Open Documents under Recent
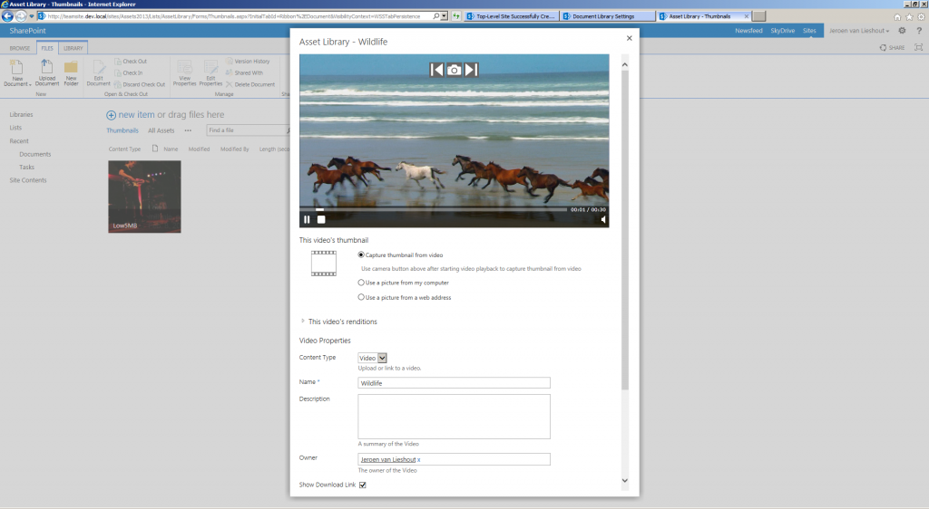This screenshot has width=929, height=509. [x=35, y=154]
